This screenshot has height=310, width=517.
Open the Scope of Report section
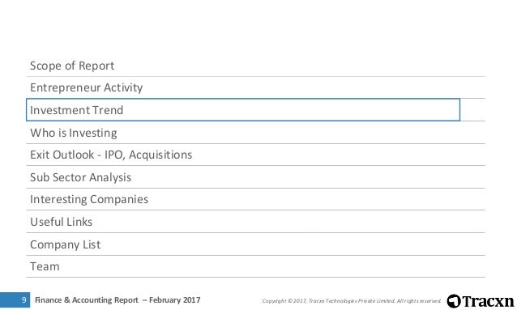pos(255,66)
